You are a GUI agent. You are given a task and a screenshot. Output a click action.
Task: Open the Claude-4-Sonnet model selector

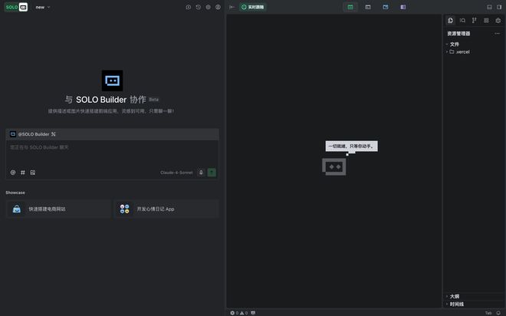pyautogui.click(x=176, y=173)
